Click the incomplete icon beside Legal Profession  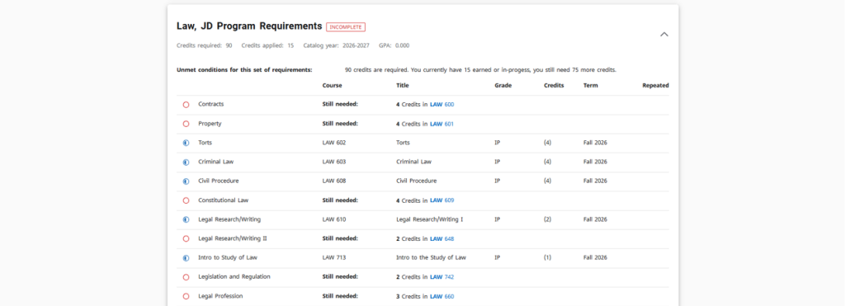[186, 296]
